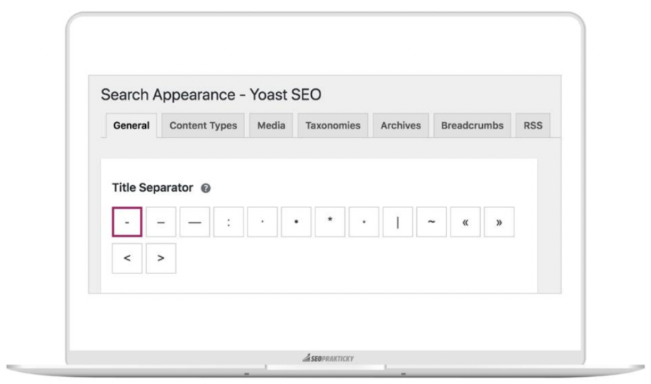Screen dimensions: 651x384
Task: Open the General tab
Action: click(x=131, y=125)
